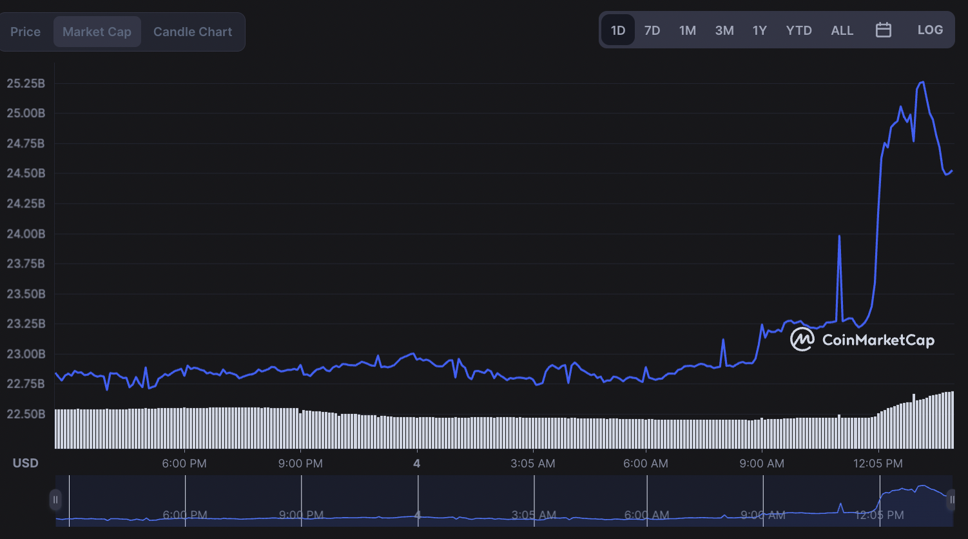
Task: Show the 1Y chart range
Action: coord(760,30)
